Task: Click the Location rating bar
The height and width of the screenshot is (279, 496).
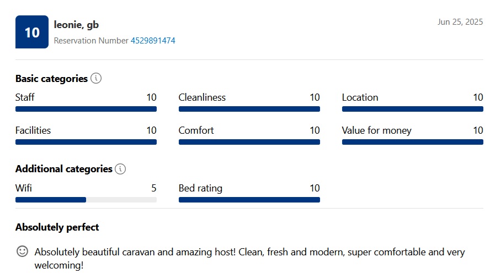Action: (413, 109)
